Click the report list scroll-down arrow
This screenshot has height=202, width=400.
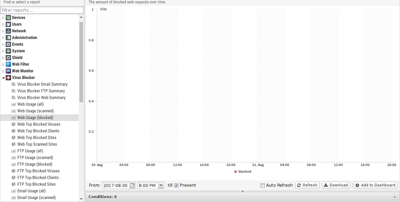click(81, 199)
